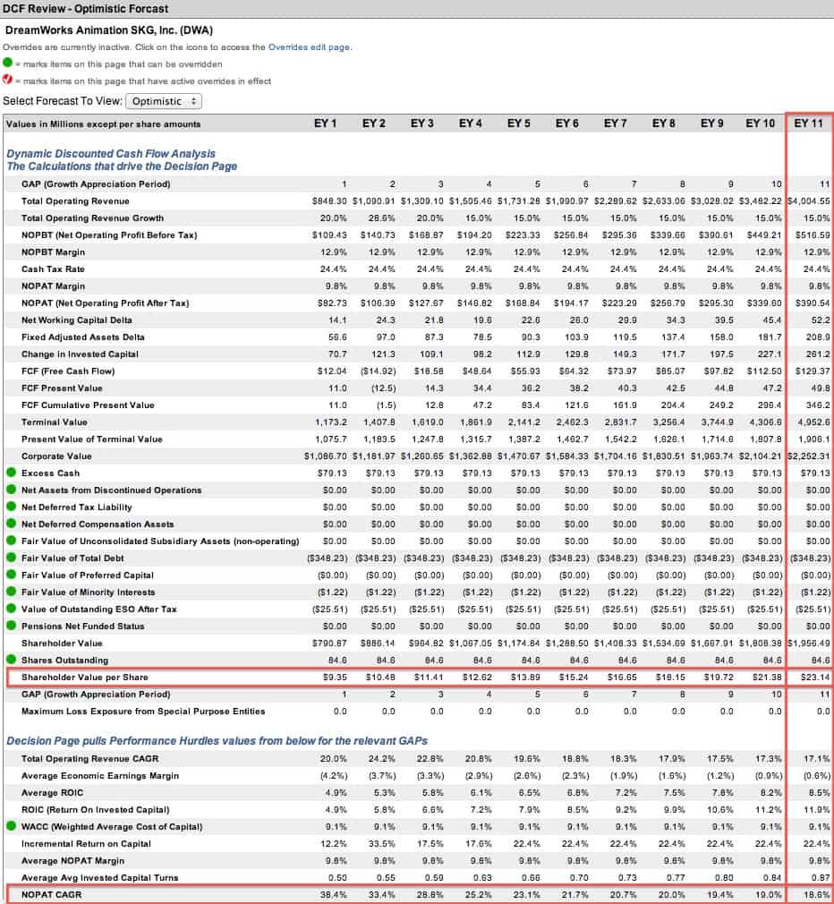Click override dot for Unconsolidated Subsidiary Assets row

tap(11, 541)
